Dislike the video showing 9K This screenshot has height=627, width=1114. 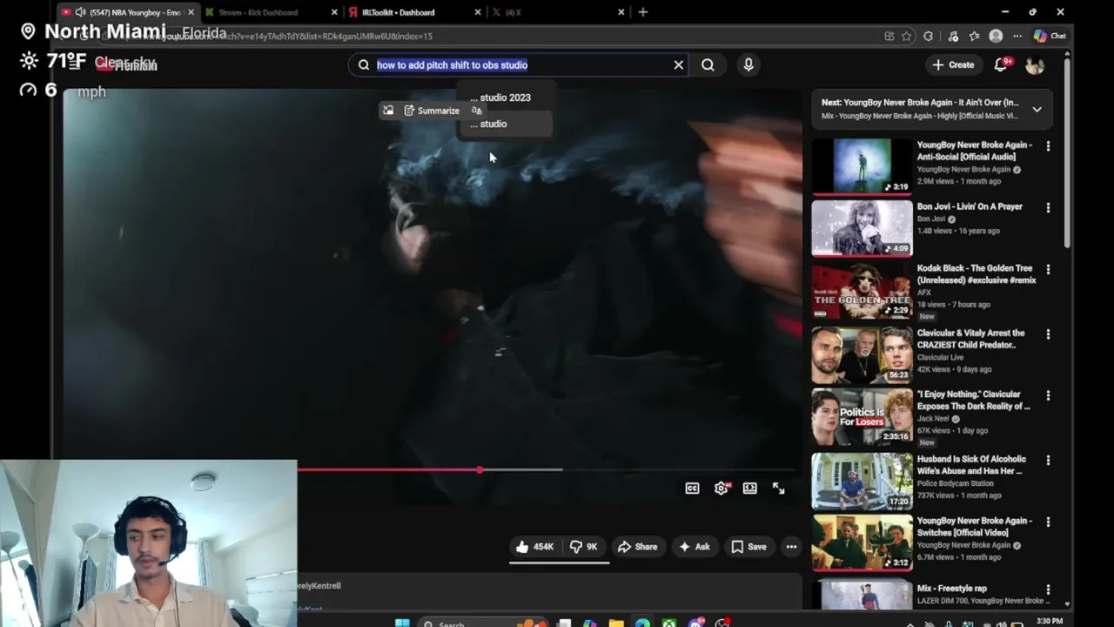coord(583,547)
